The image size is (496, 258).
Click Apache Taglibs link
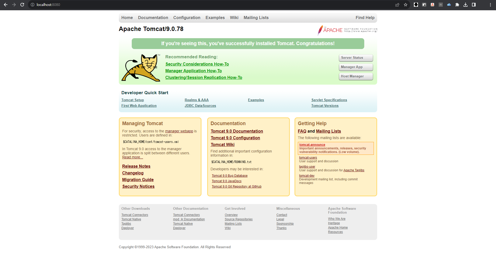[x=354, y=170]
